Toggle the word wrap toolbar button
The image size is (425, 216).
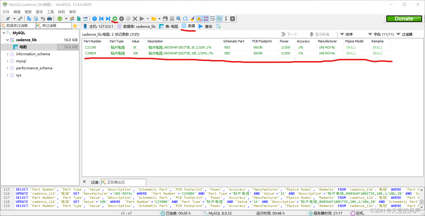[x=213, y=19]
